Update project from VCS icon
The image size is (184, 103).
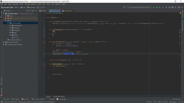click(166, 7)
